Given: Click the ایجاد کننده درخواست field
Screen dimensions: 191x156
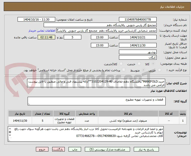Looking at the screenshot, I should (x=106, y=31).
